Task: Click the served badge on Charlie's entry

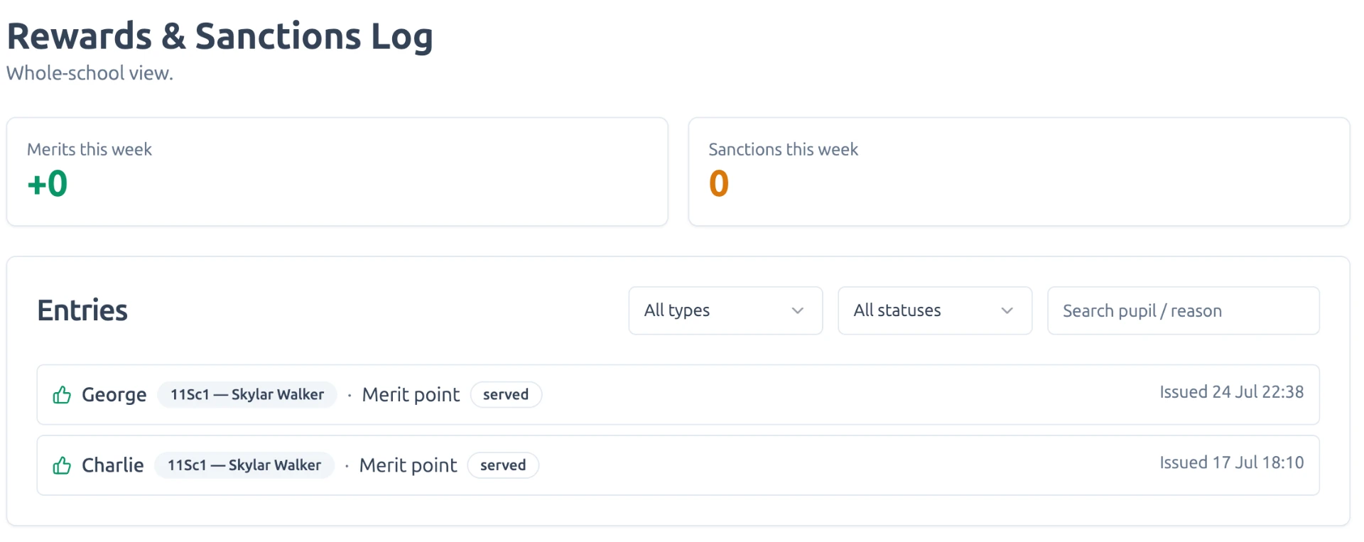Action: (x=503, y=465)
